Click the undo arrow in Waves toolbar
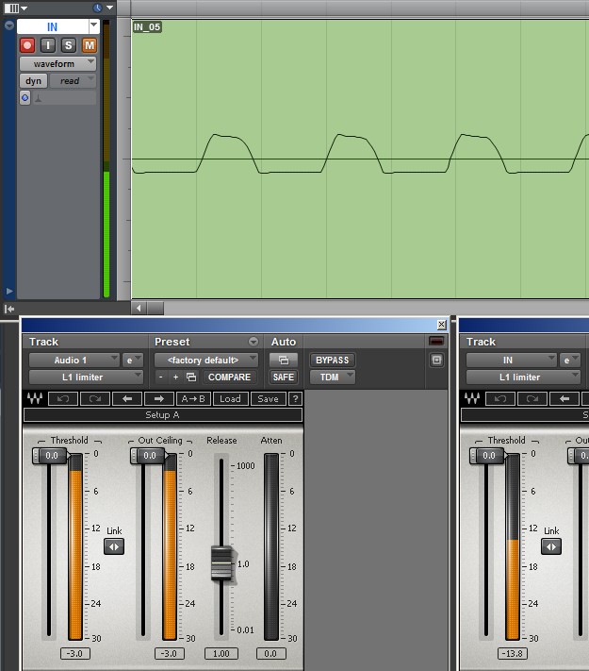 coord(62,399)
